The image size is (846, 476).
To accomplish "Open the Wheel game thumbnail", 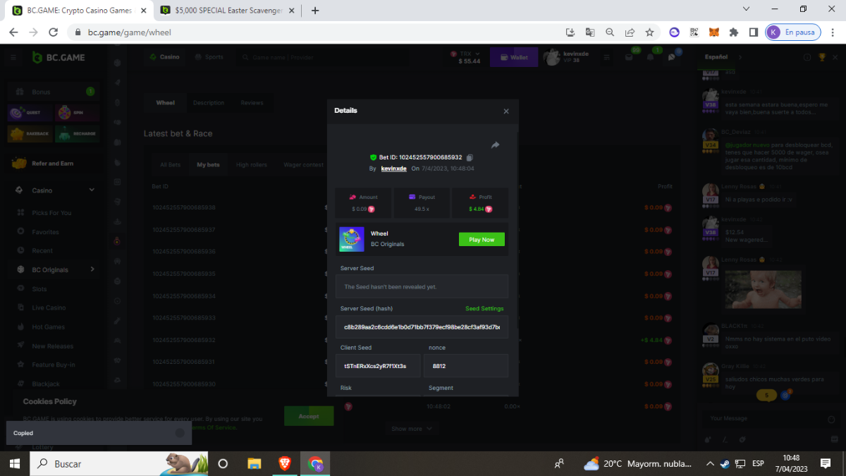I will (352, 239).
